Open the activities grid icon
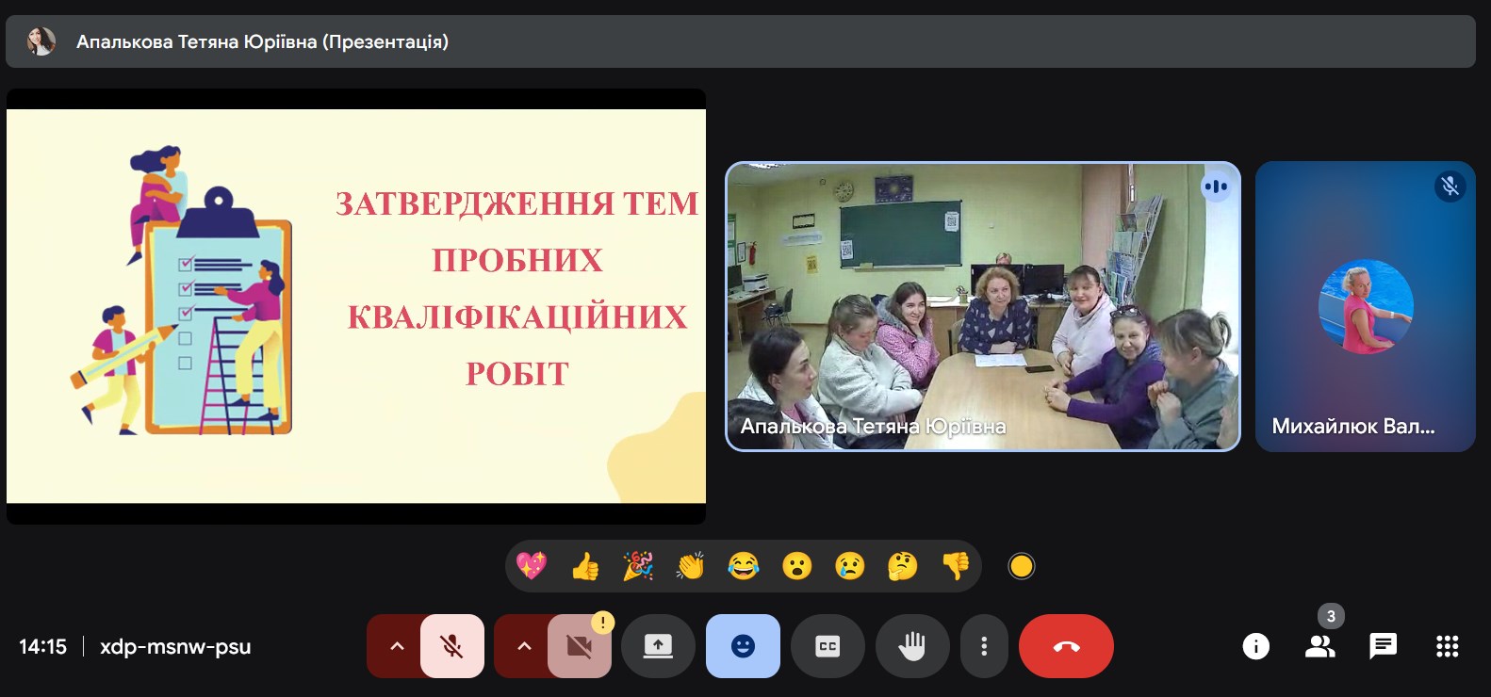Viewport: 1491px width, 697px height. [x=1447, y=646]
